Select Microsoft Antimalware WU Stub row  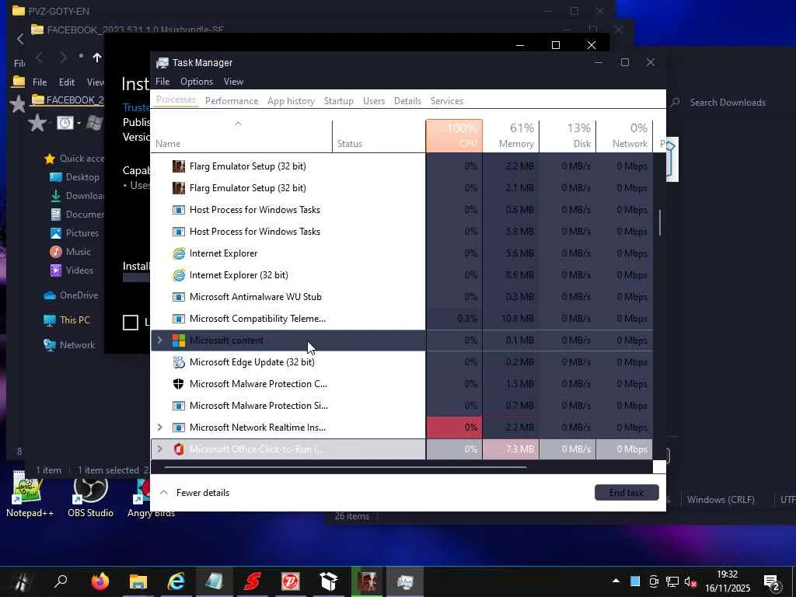(402, 297)
